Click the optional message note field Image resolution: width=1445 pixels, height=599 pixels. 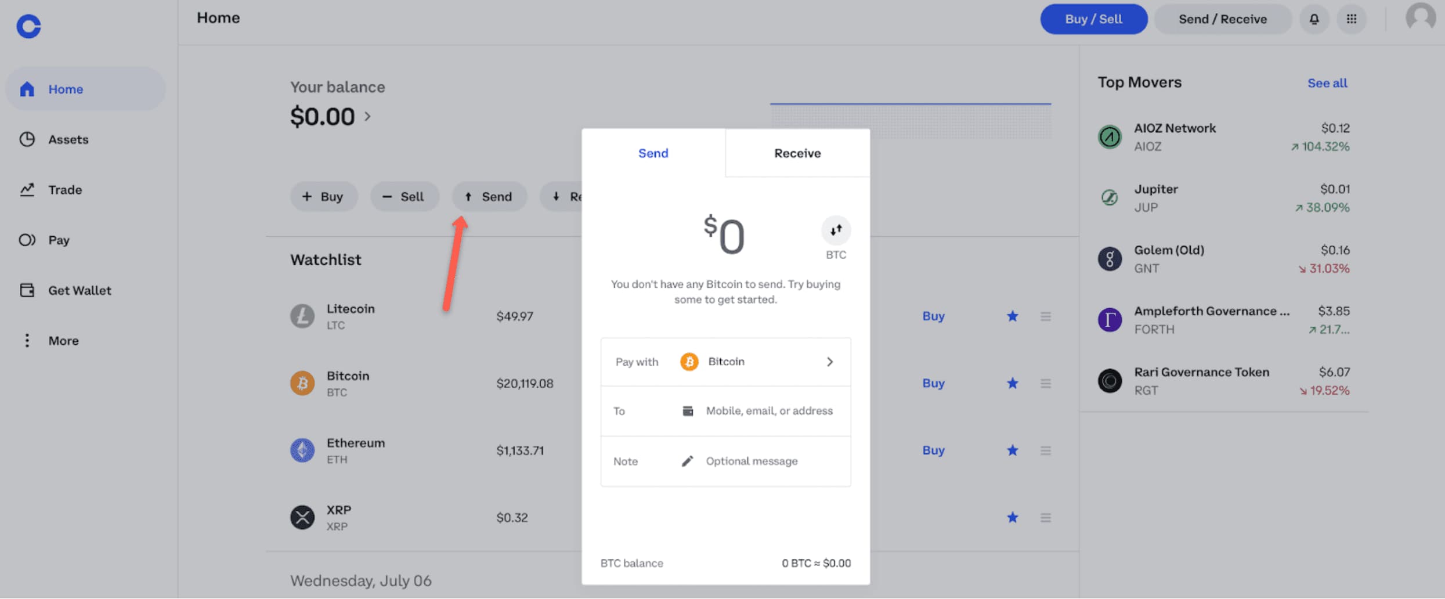725,461
